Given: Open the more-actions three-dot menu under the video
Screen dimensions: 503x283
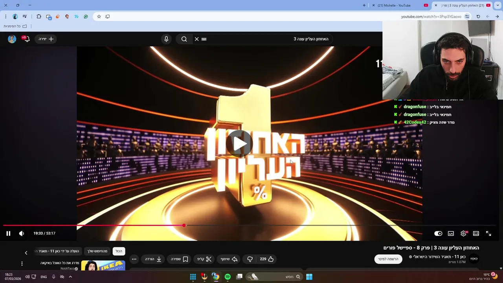Looking at the screenshot, I should point(134,259).
